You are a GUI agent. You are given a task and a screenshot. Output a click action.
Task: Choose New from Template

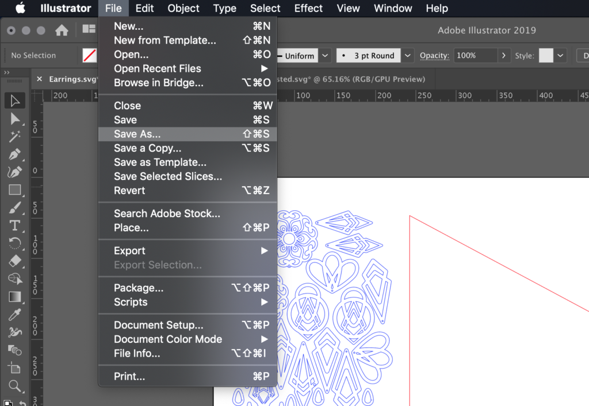tap(188, 40)
